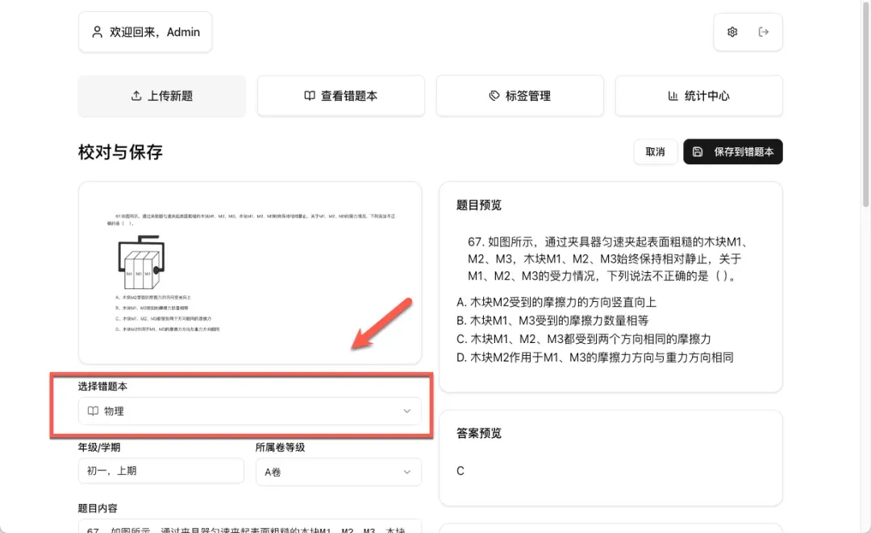Cancel with the 取消 button
This screenshot has height=533, width=871.
(x=655, y=152)
